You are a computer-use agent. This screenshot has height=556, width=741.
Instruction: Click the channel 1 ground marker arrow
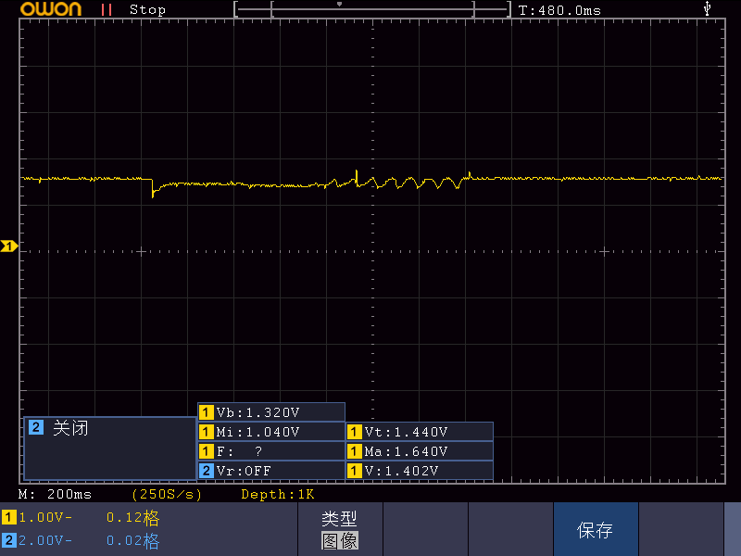9,246
